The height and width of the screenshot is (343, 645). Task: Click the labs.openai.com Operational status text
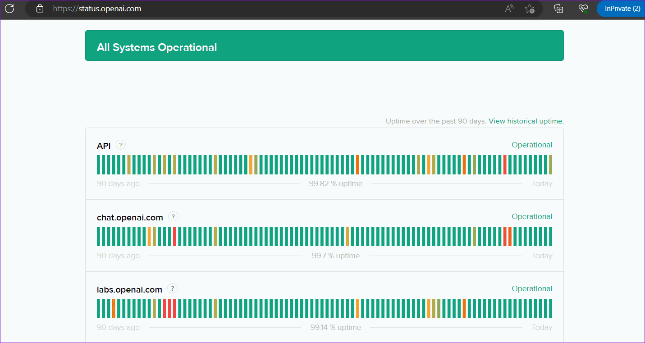532,288
